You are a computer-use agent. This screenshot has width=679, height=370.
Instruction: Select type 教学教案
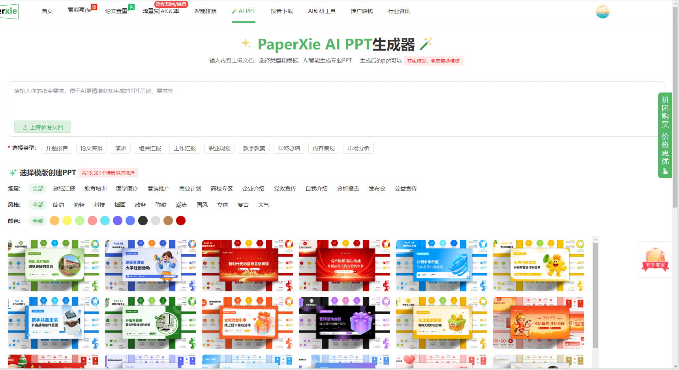click(254, 148)
